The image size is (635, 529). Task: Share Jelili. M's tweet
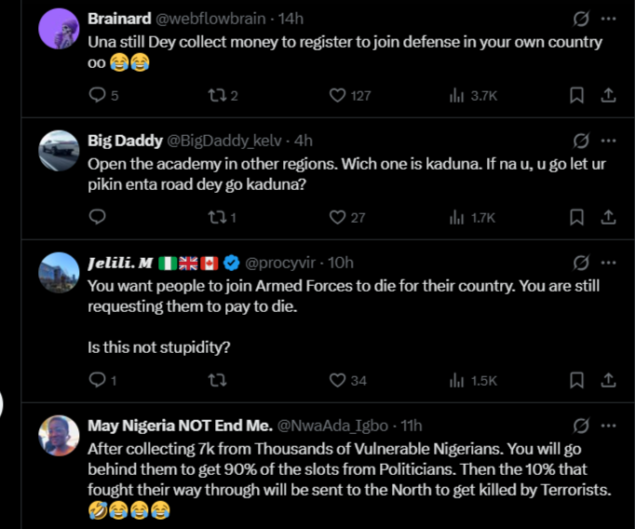pyautogui.click(x=608, y=380)
